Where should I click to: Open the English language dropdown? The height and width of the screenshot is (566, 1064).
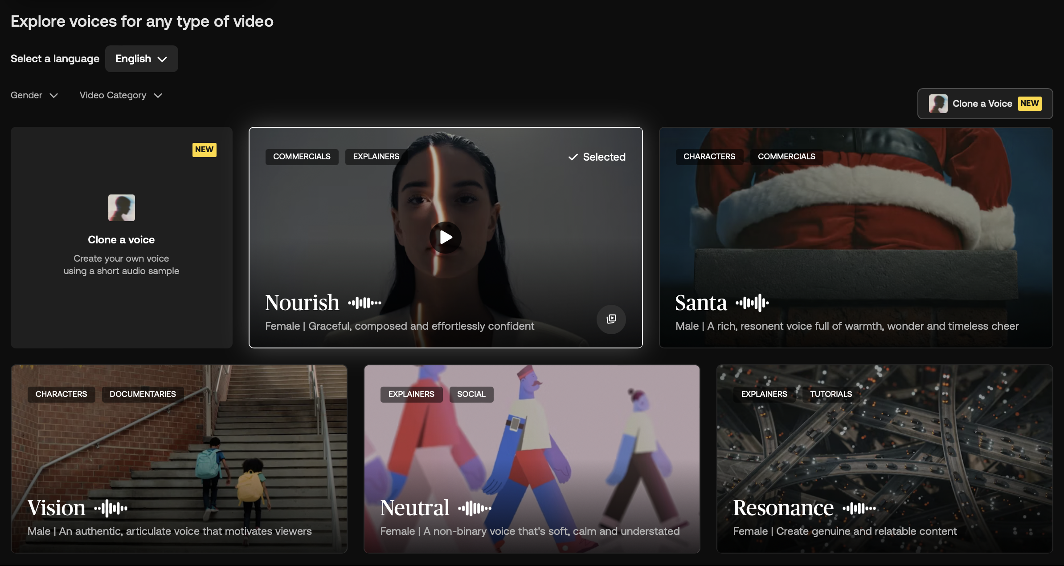(141, 59)
